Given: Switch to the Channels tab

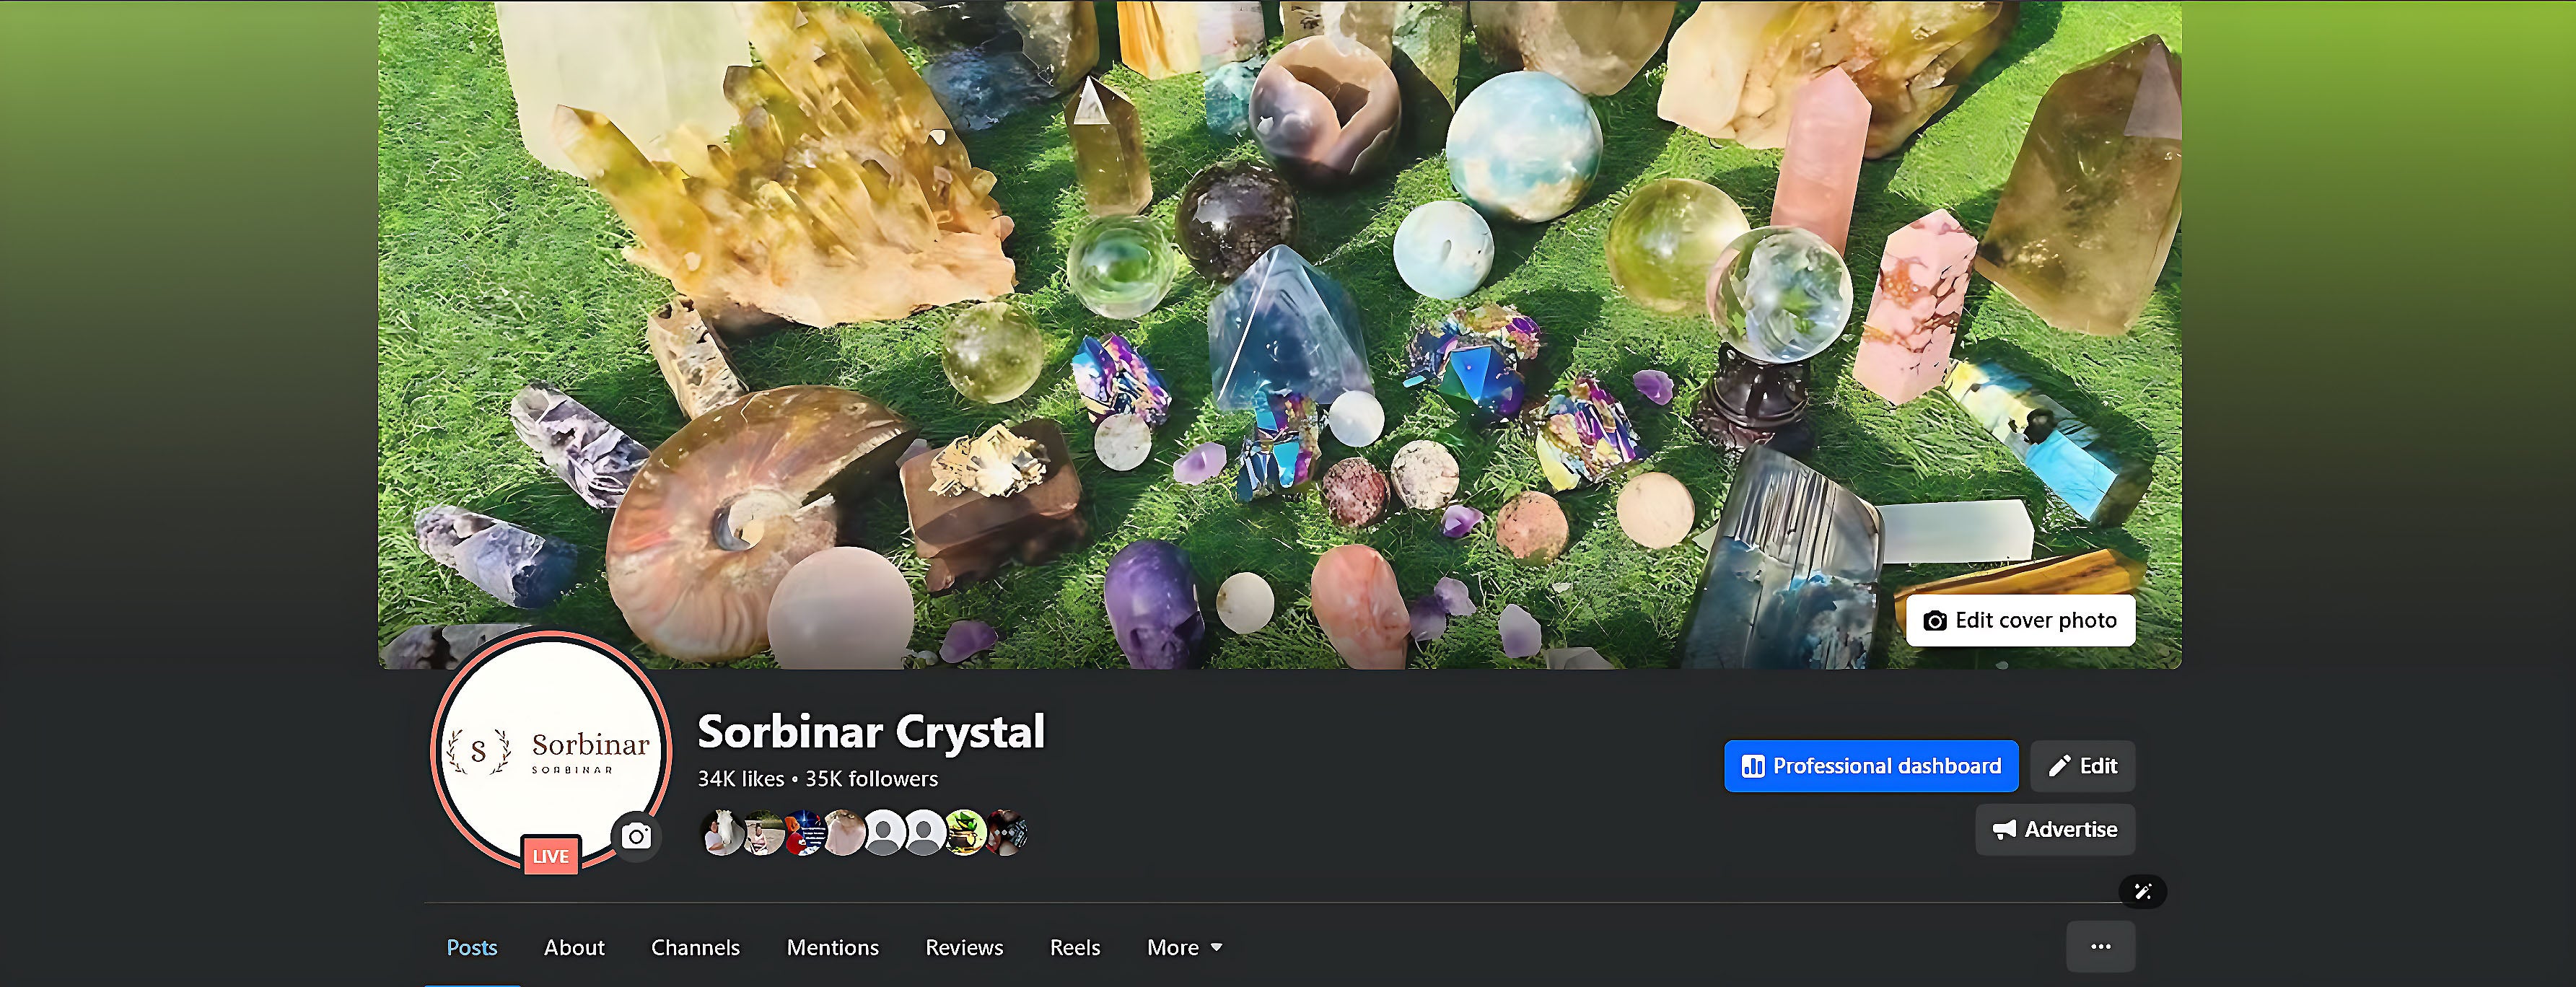Looking at the screenshot, I should coord(695,947).
